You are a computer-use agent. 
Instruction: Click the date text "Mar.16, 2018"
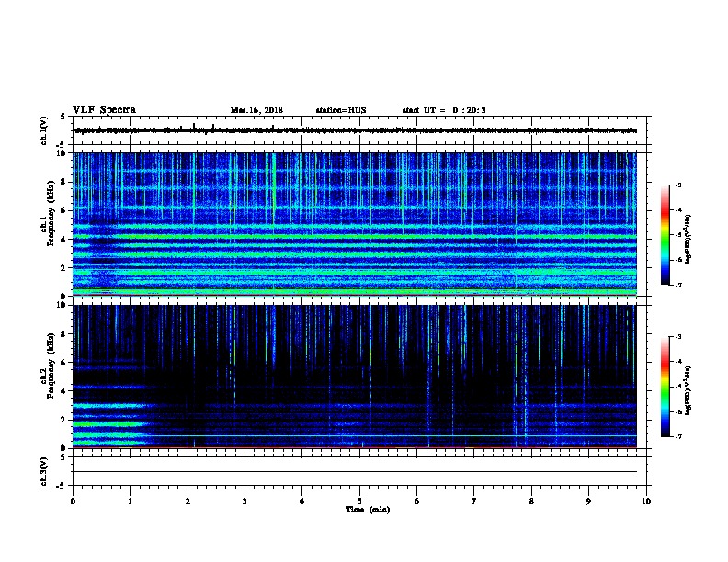coord(256,110)
